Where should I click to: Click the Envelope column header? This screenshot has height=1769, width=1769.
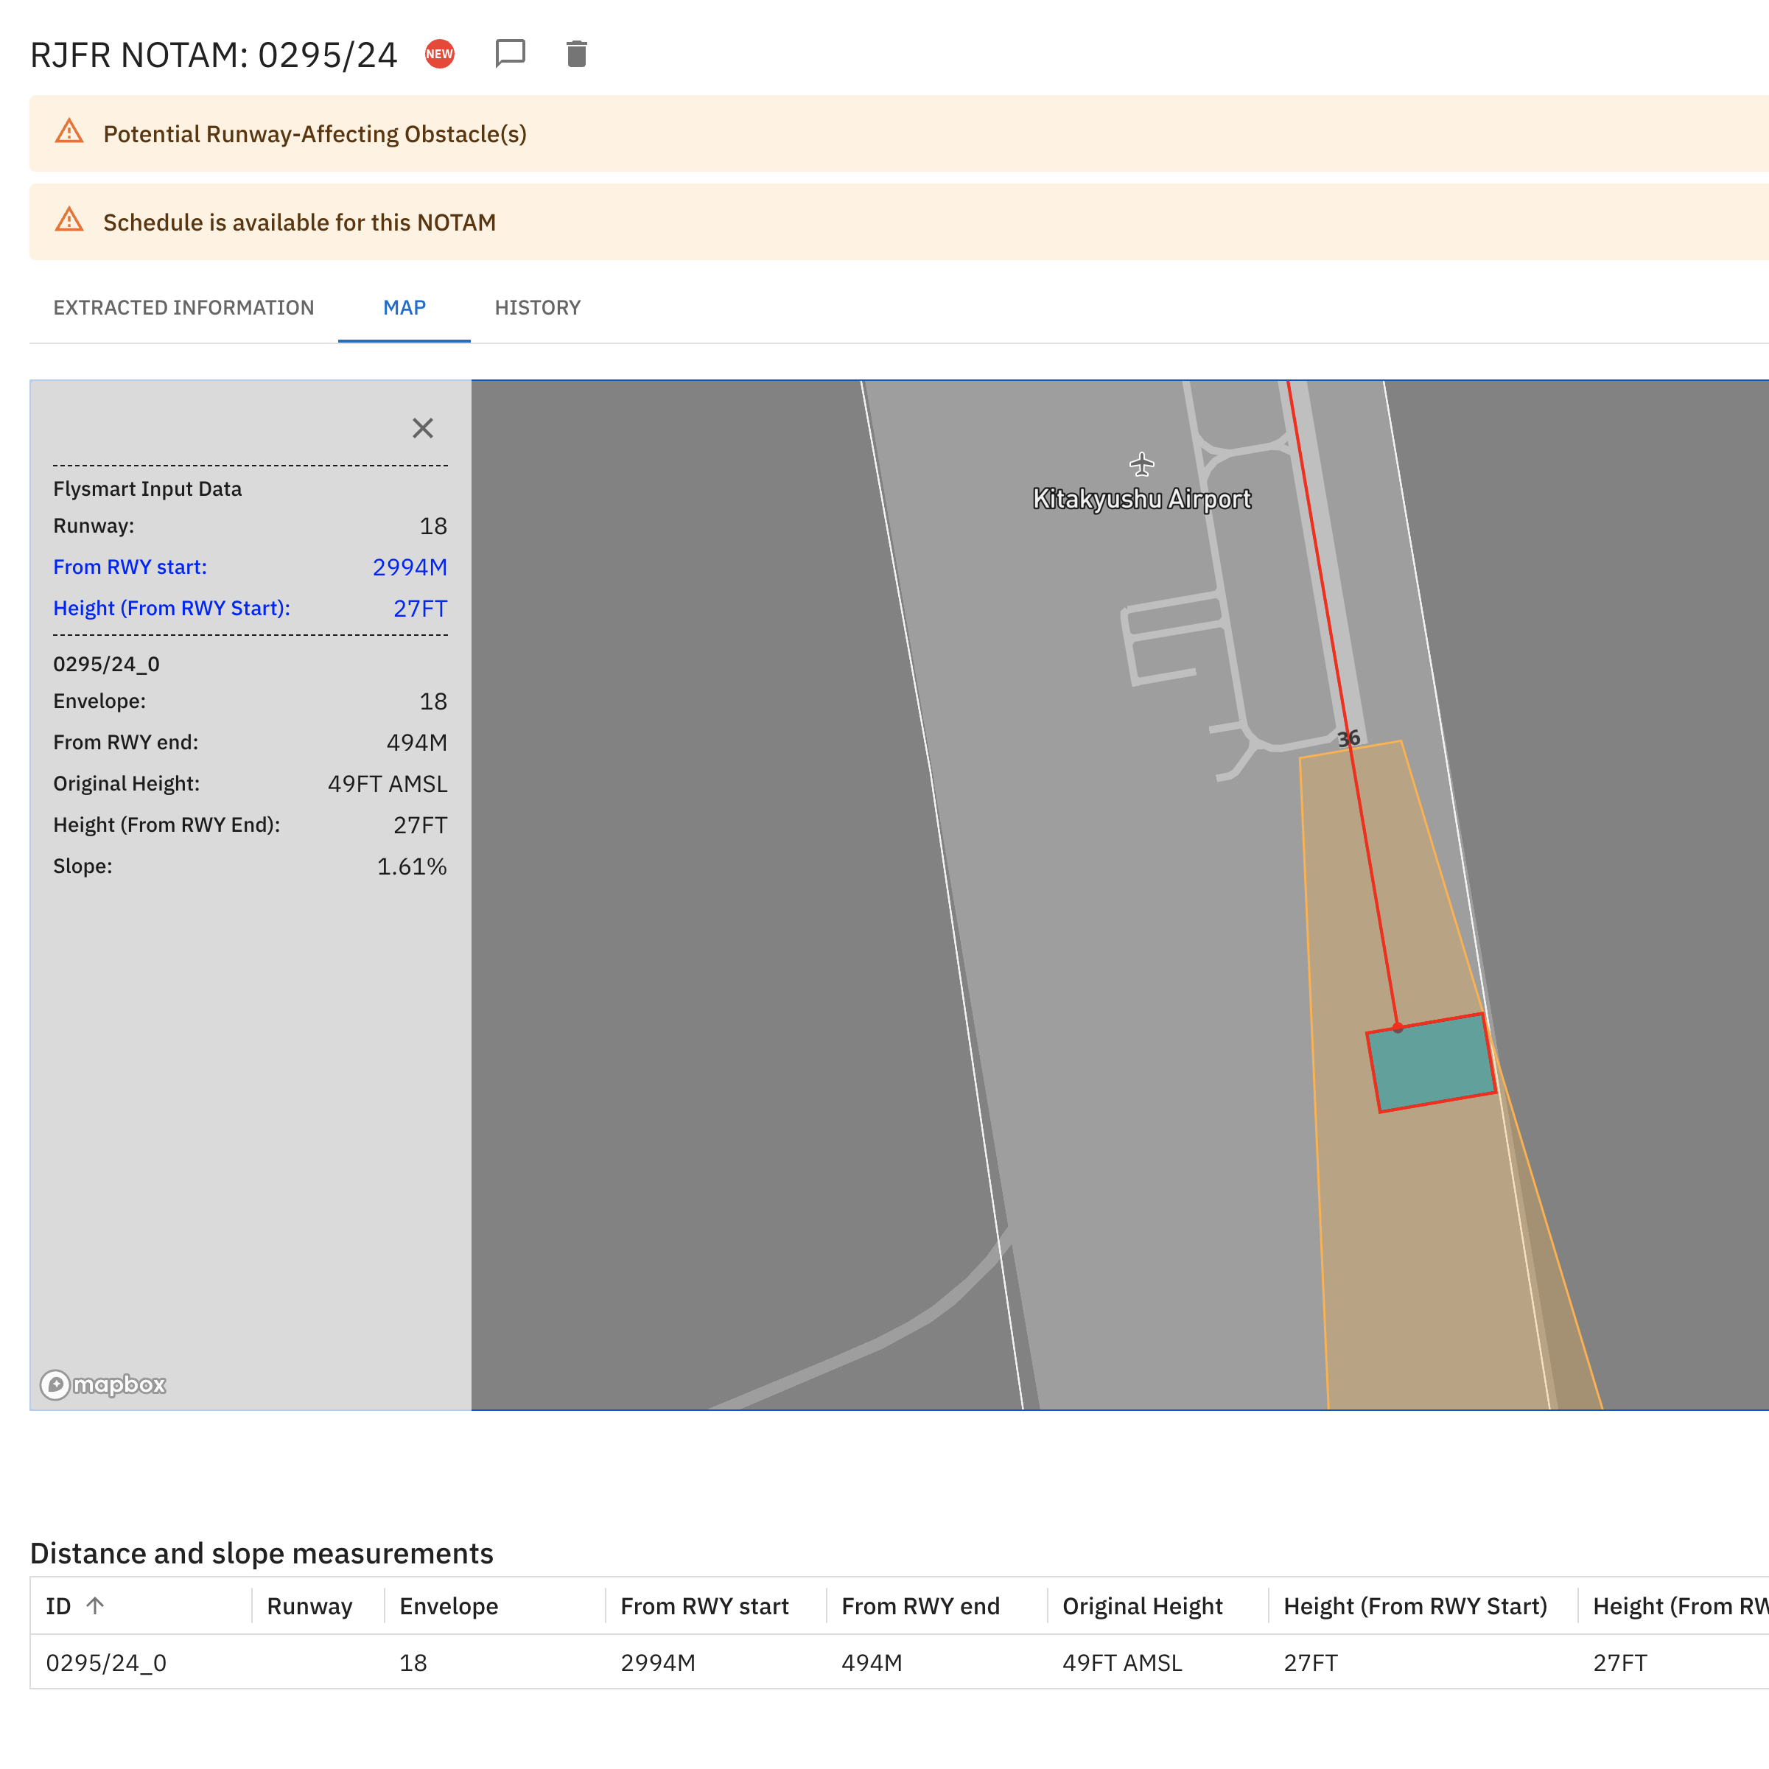click(x=449, y=1606)
